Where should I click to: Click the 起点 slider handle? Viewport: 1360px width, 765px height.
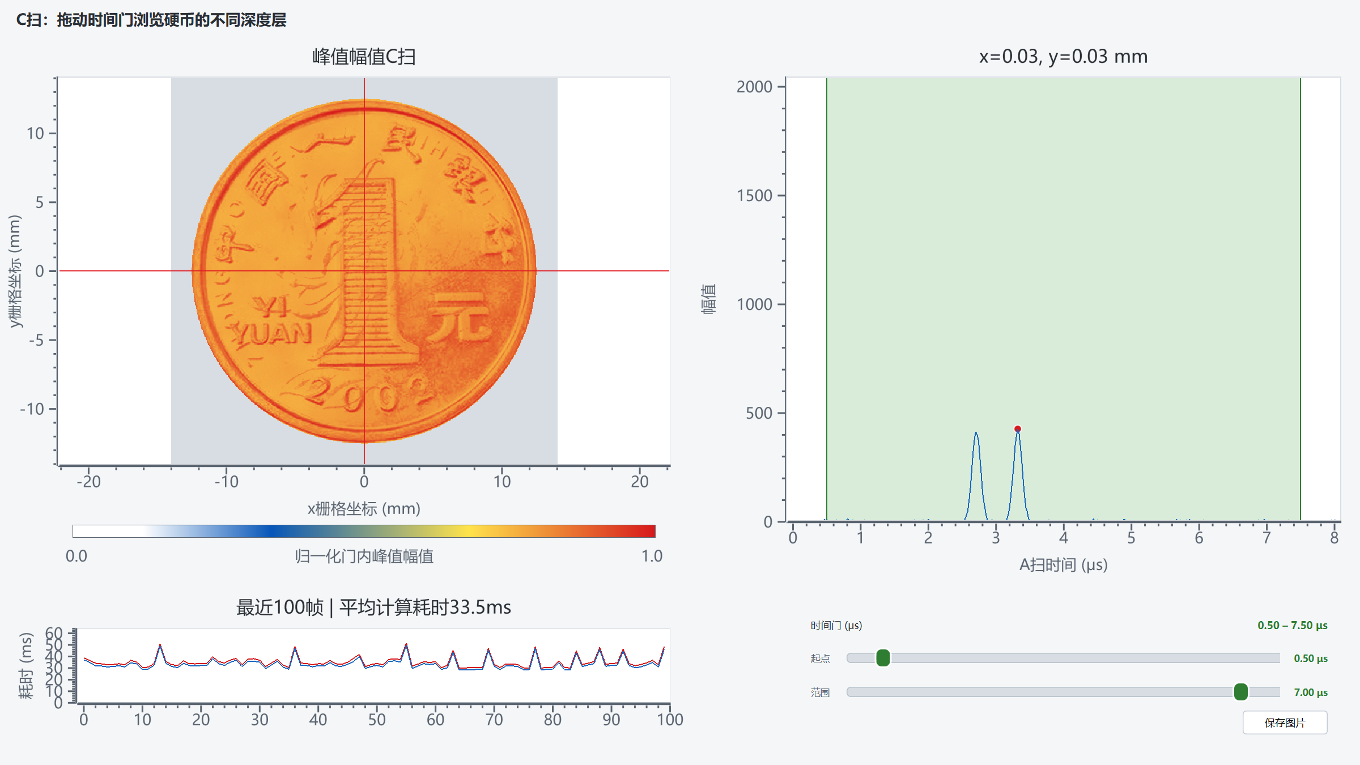(x=883, y=658)
